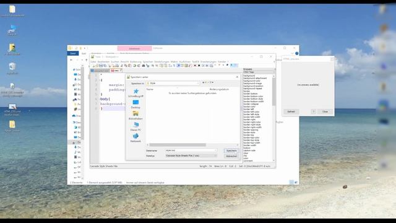
Task: Select background in CSS tags list
Action: click(x=249, y=76)
